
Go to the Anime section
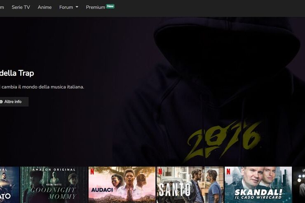click(x=45, y=7)
